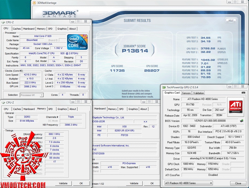Select Graphics Card tab in GPU-Z
Image resolution: width=249 pixels, height=188 pixels.
(x=172, y=93)
